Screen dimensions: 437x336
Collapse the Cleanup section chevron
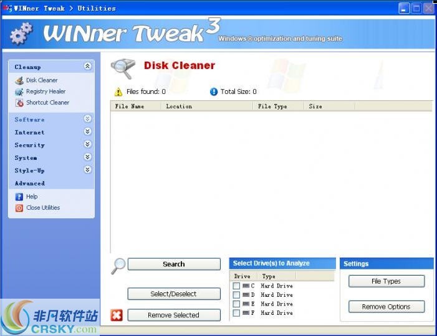[x=87, y=66]
